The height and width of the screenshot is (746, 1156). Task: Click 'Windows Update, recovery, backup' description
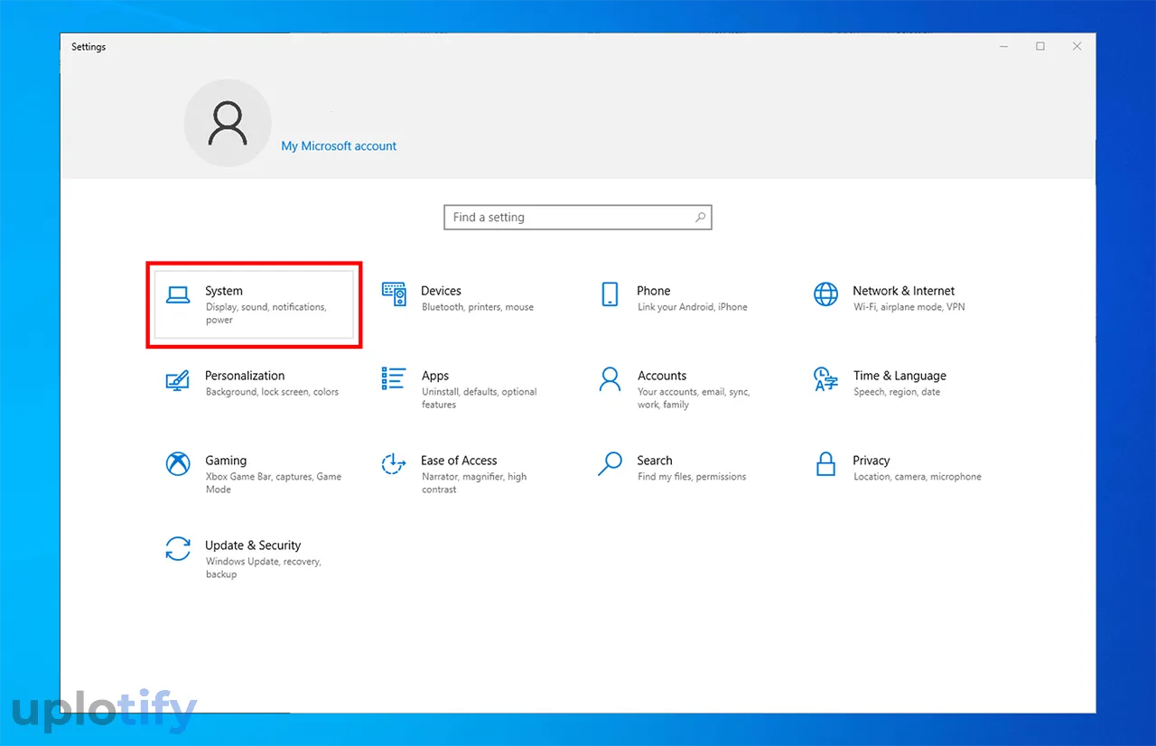pyautogui.click(x=264, y=568)
